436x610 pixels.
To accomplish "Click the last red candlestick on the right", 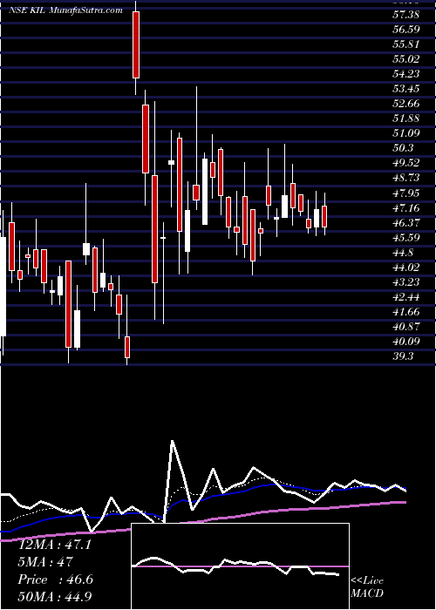I will [324, 216].
